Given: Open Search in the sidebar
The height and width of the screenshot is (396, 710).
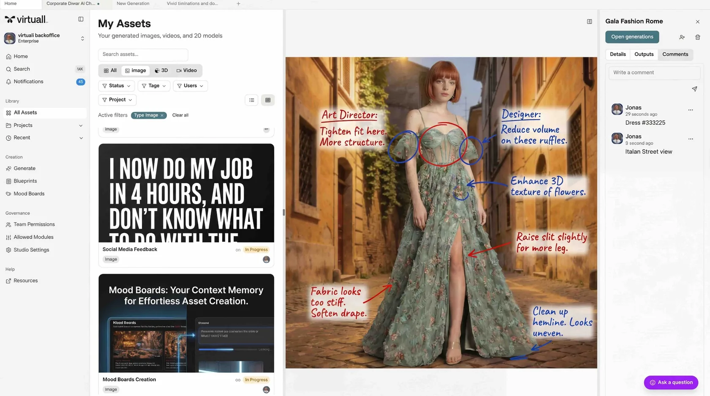Looking at the screenshot, I should [22, 69].
